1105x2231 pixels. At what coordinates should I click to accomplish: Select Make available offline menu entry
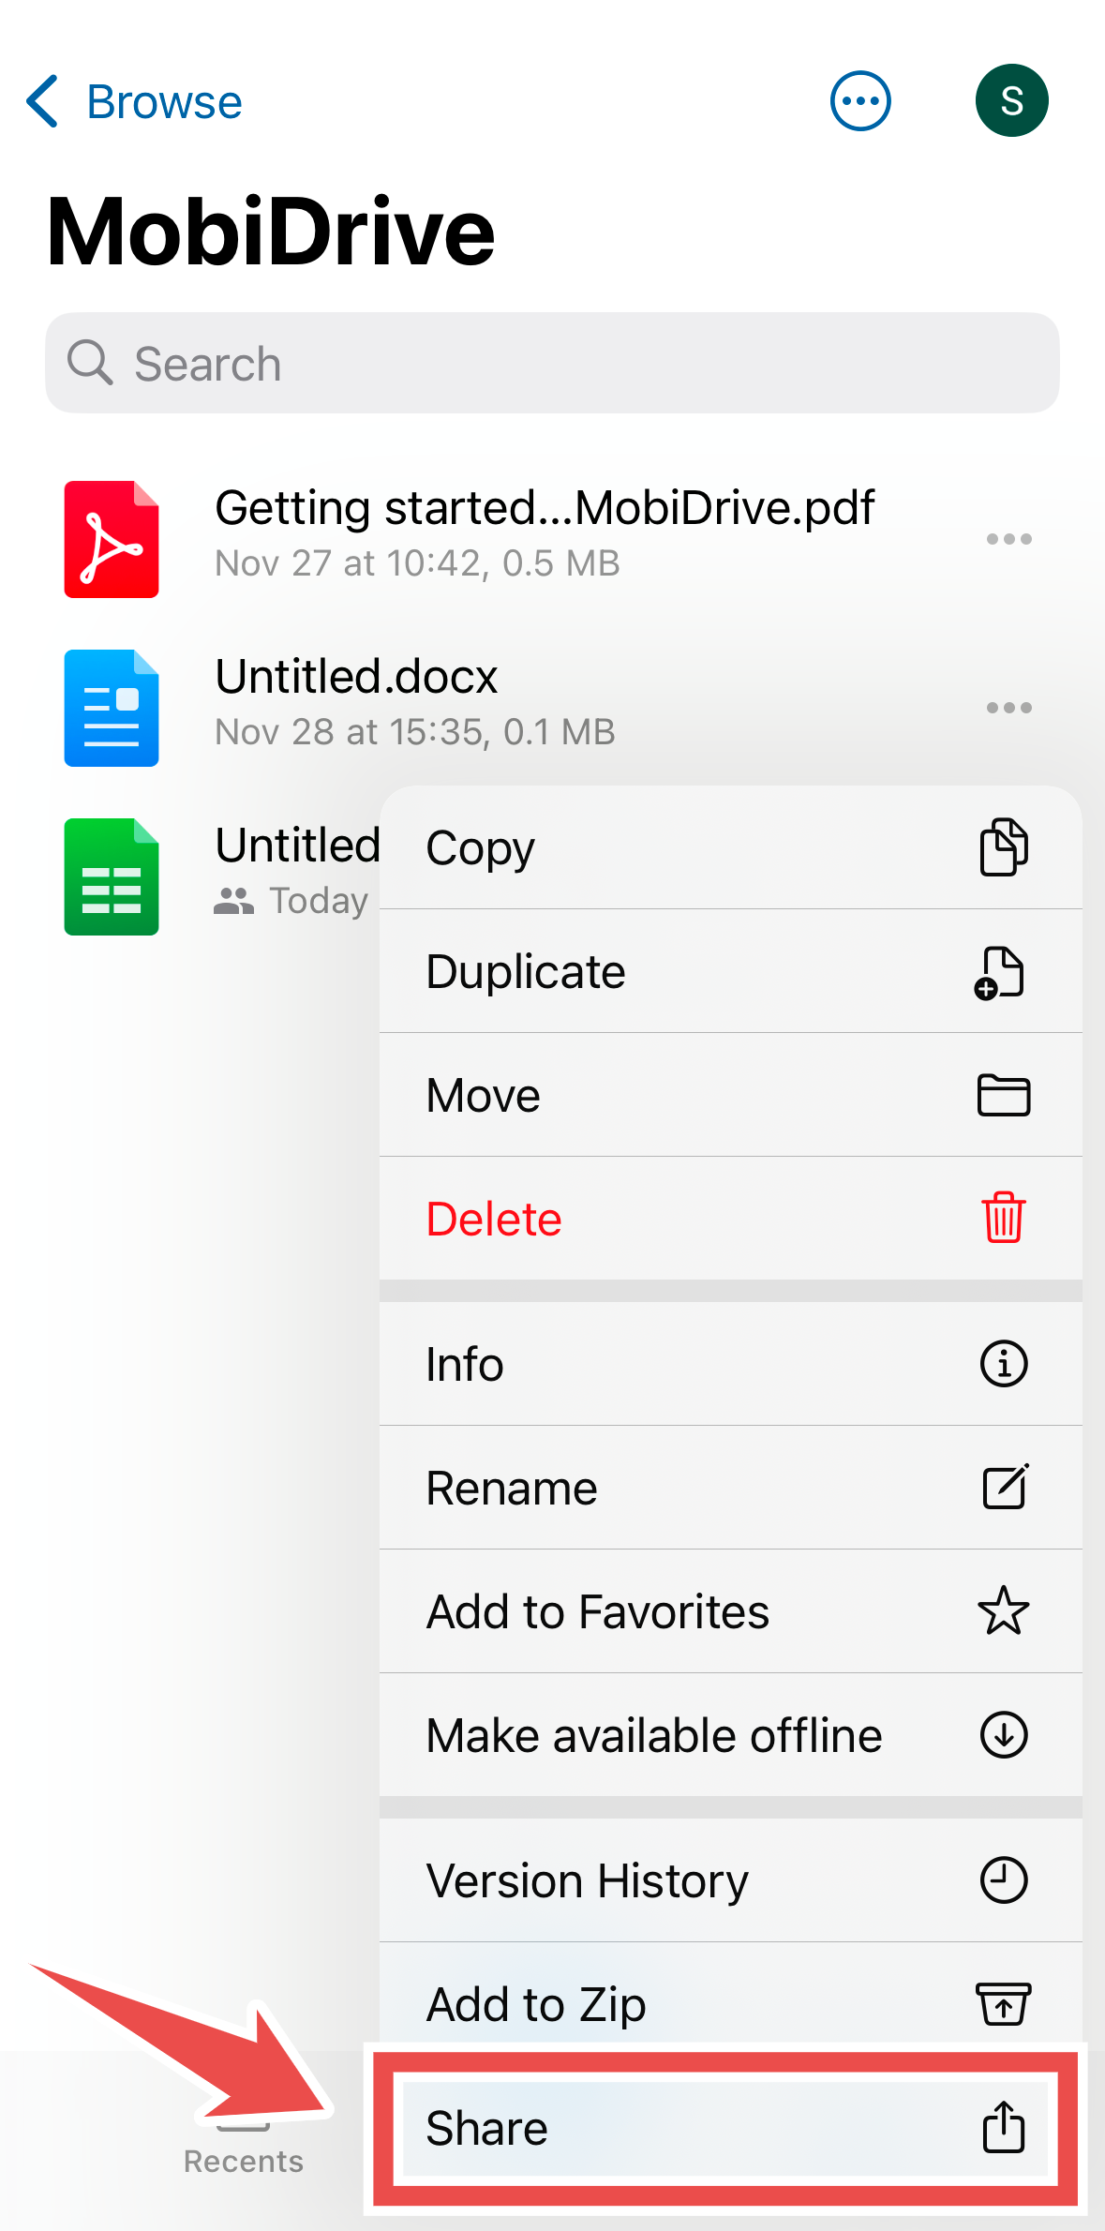[x=731, y=1735]
